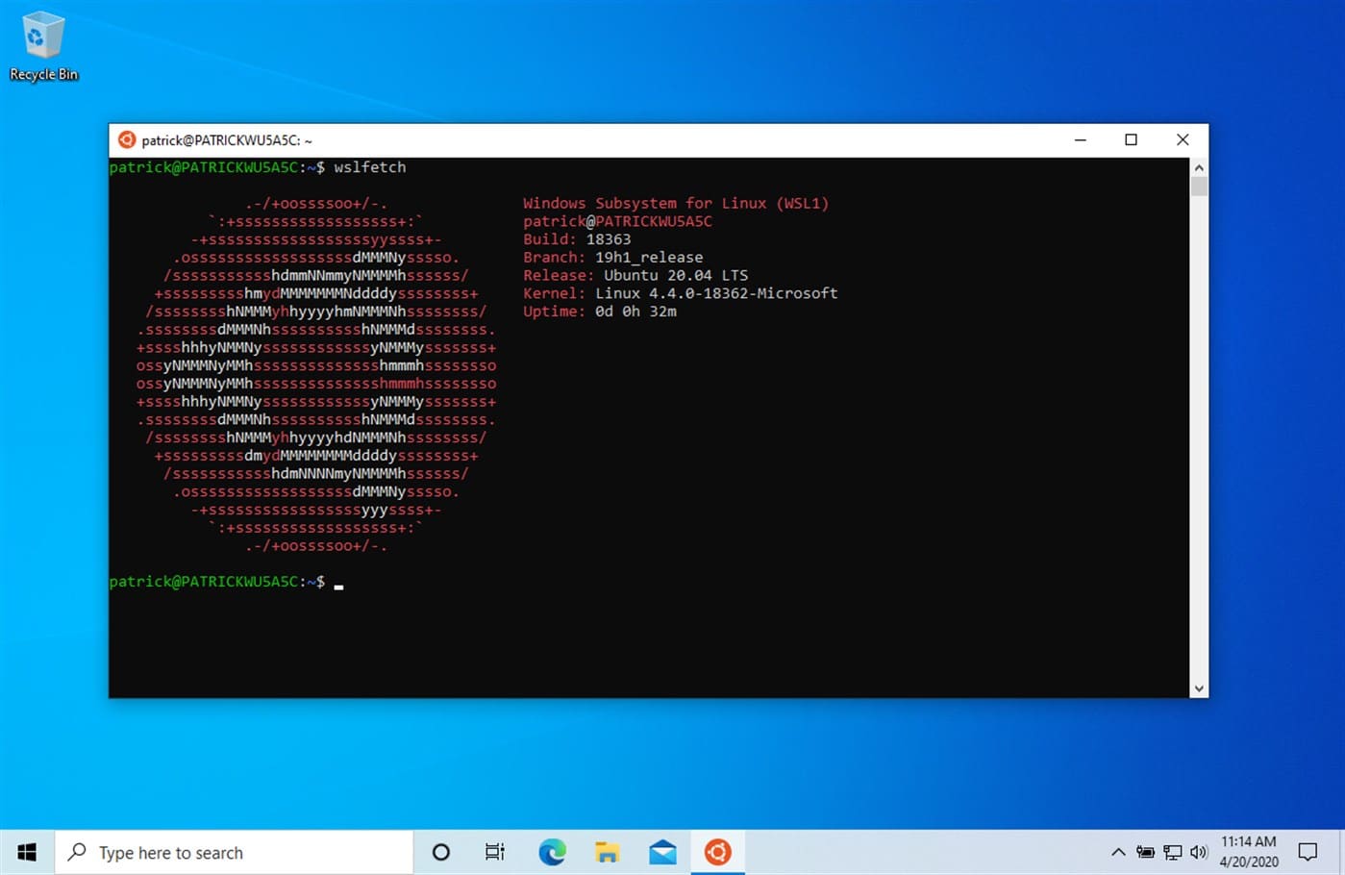Click the Cortana circle on the taskbar

click(x=440, y=852)
